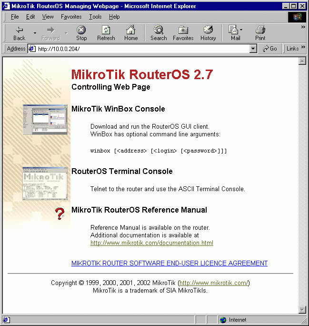The width and height of the screenshot is (309, 326).
Task: Click the Internet zone globe icon
Action: 223,320
